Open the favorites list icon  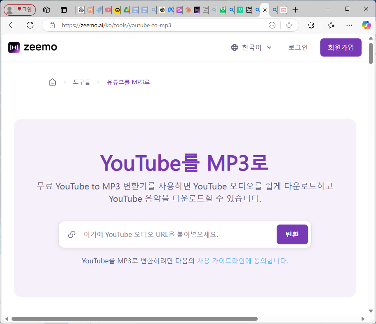(331, 25)
